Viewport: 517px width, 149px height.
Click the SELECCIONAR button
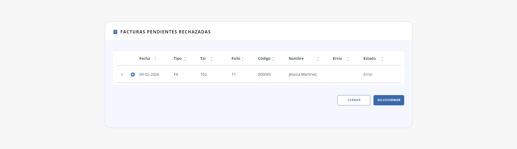[389, 100]
